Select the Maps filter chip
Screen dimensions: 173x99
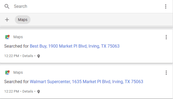23,20
